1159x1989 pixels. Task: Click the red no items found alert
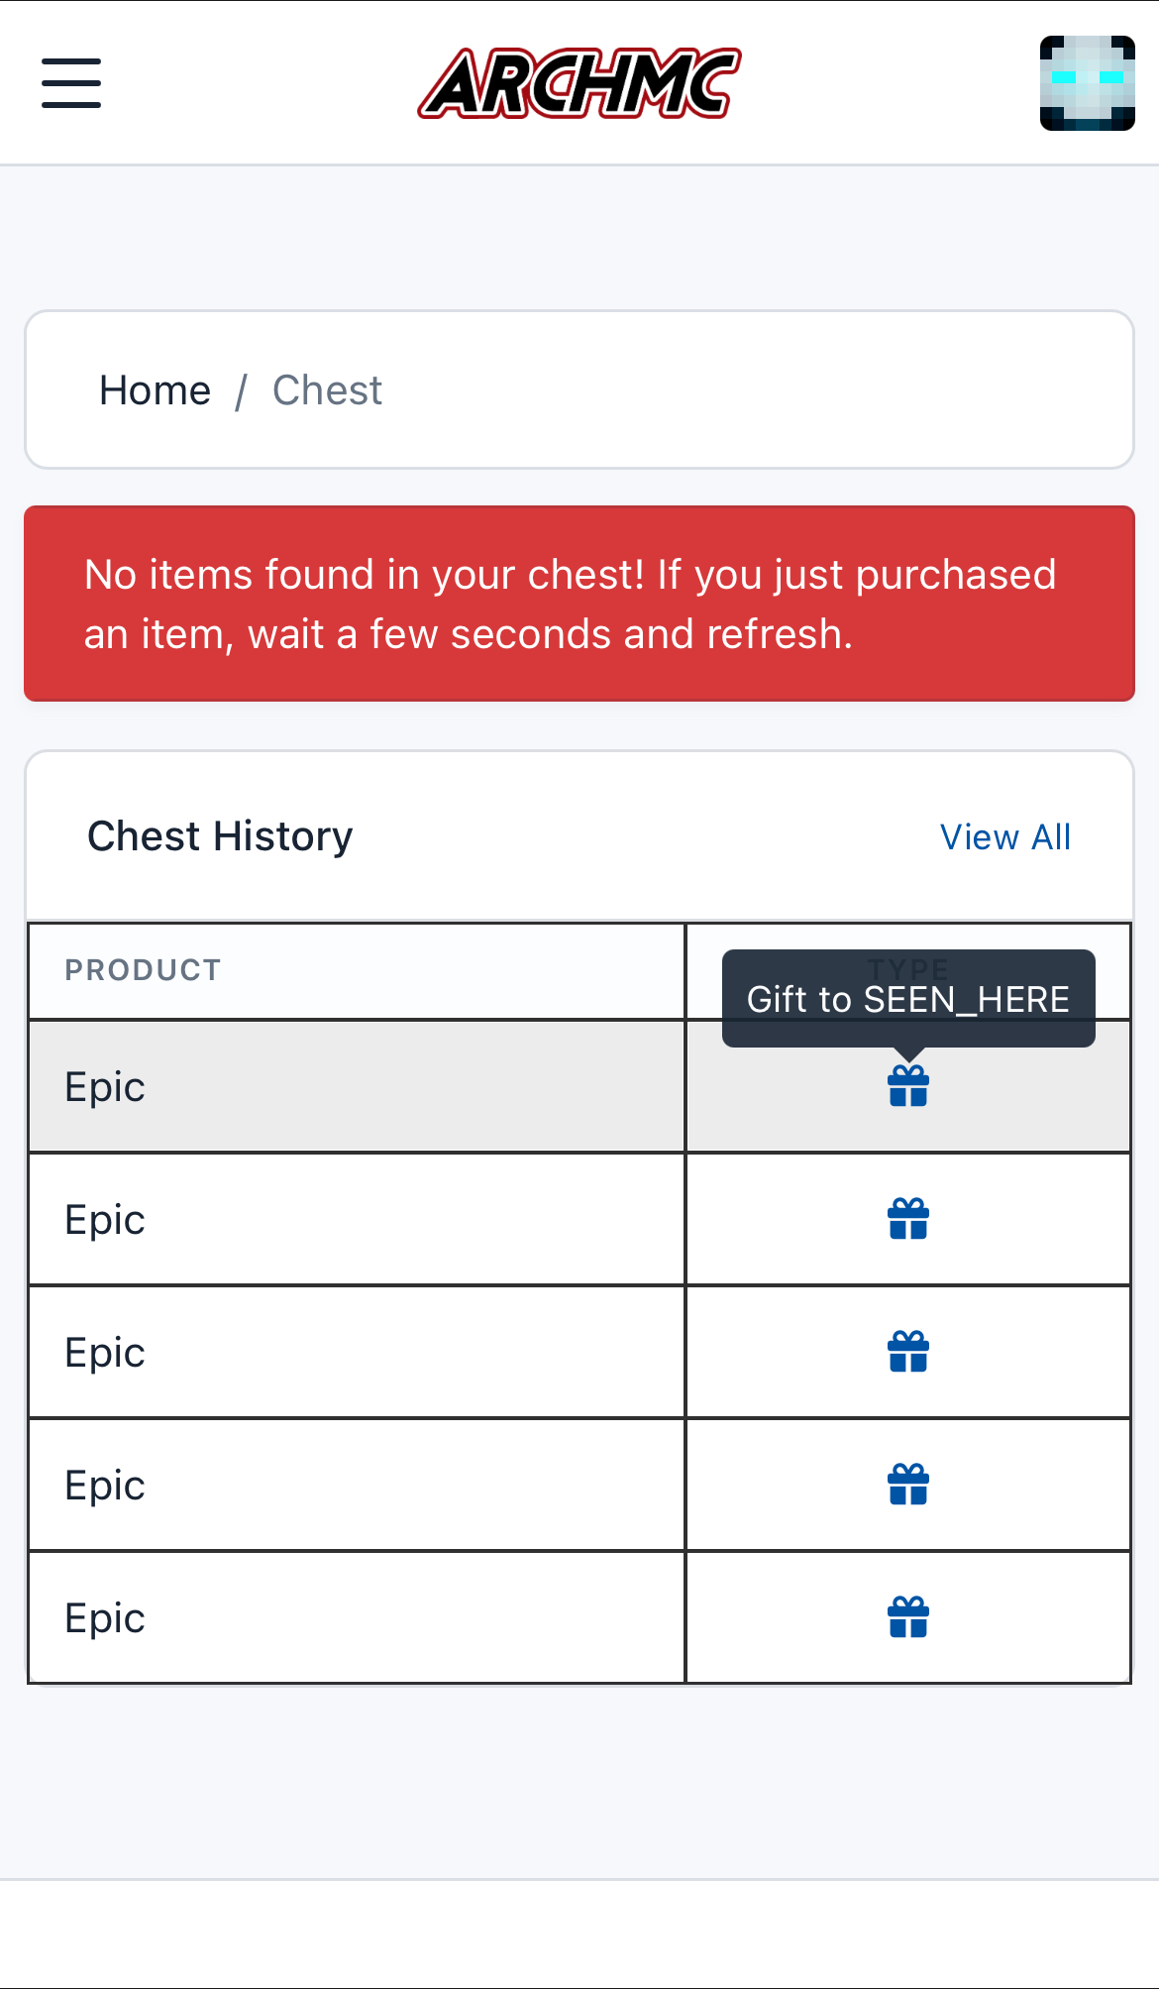579,604
